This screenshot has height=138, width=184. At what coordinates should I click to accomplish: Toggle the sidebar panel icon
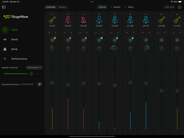click(x=4, y=7)
